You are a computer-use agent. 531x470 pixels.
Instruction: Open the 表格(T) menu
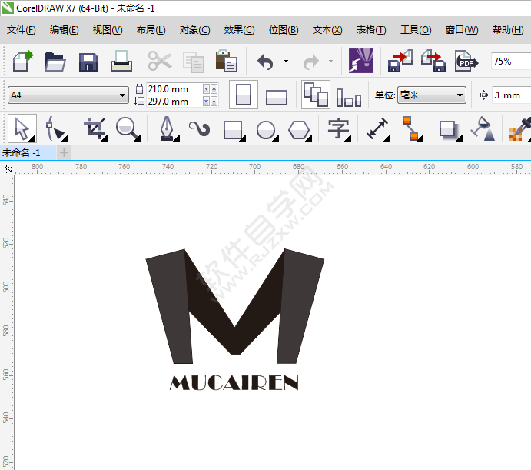[371, 30]
